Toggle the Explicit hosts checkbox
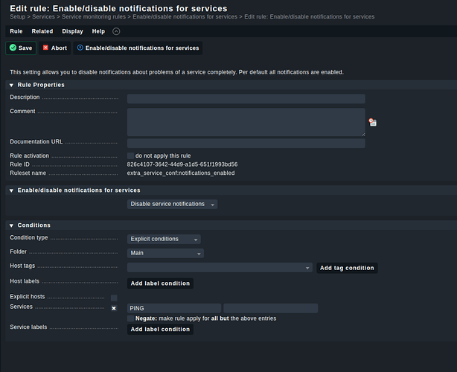This screenshot has width=457, height=372. click(x=114, y=298)
